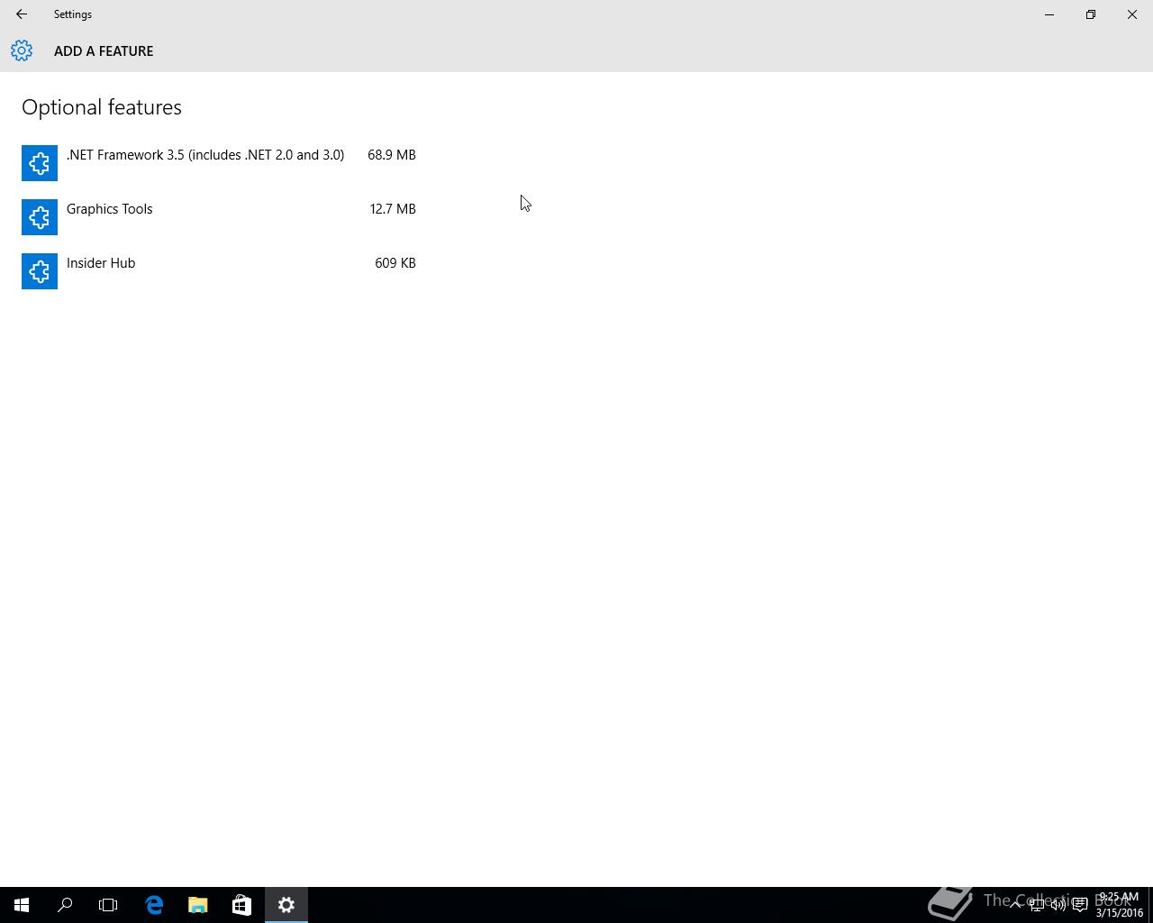The height and width of the screenshot is (923, 1153).
Task: Click the puzzle icon for Insider Hub
Action: (x=40, y=271)
